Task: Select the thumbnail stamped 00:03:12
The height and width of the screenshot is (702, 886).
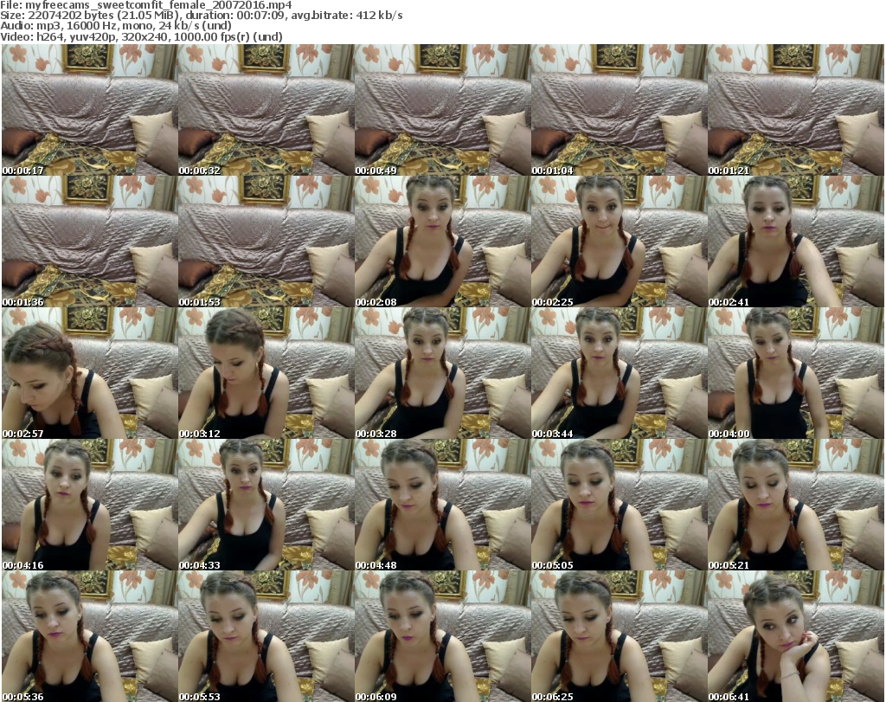Action: click(x=266, y=373)
